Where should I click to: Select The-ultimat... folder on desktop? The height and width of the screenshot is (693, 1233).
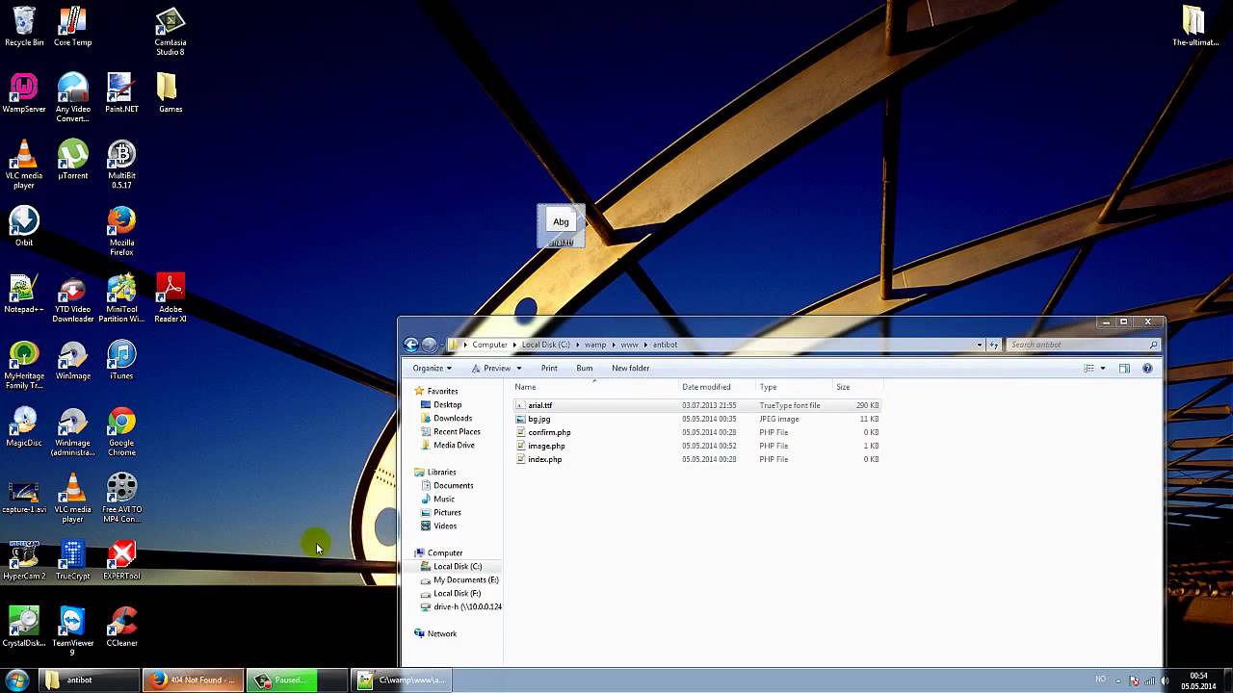1195,26
